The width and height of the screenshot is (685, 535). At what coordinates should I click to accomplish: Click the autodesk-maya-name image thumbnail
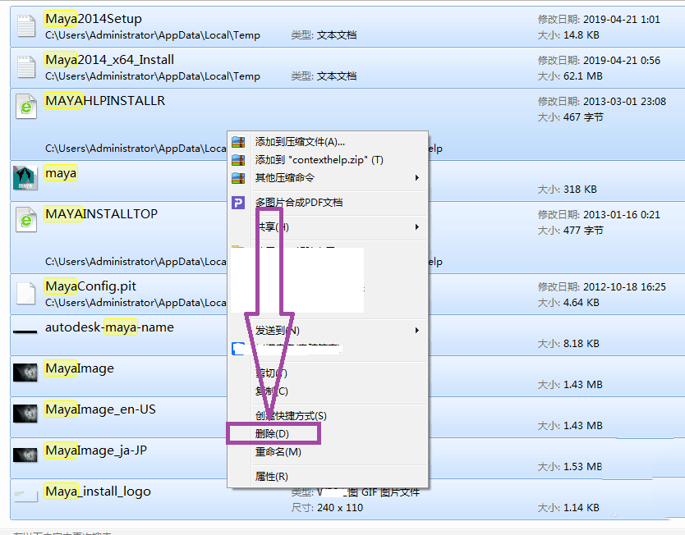25,332
